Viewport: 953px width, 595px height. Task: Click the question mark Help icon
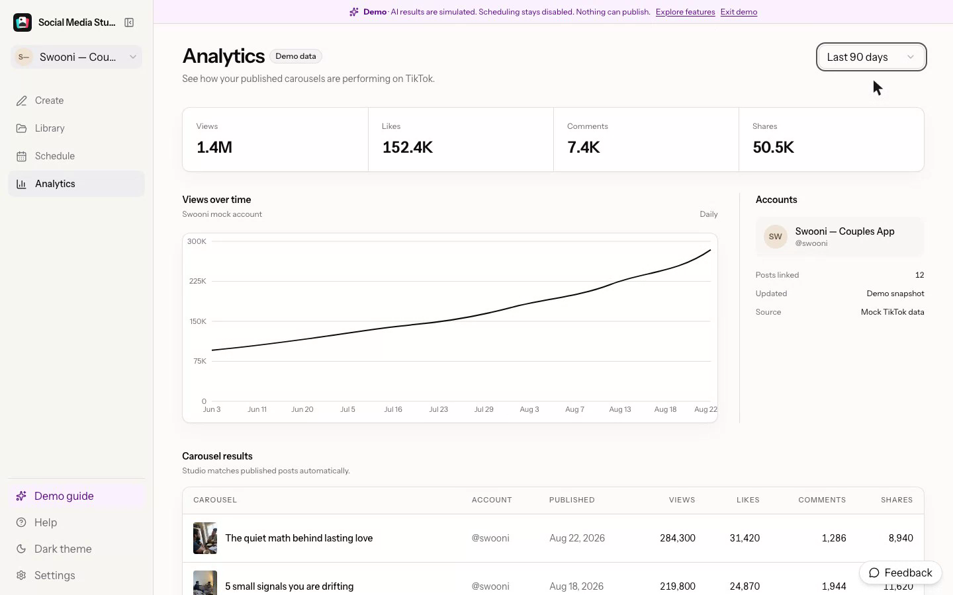(21, 522)
